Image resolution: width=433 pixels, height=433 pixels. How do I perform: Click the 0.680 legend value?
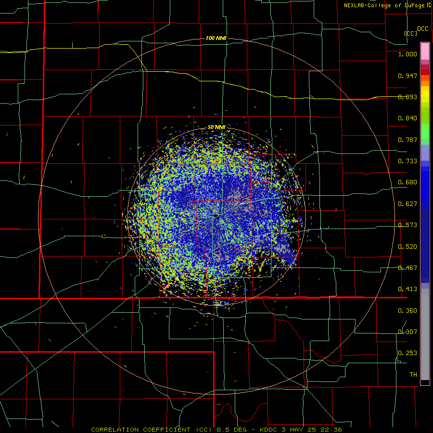pyautogui.click(x=408, y=182)
